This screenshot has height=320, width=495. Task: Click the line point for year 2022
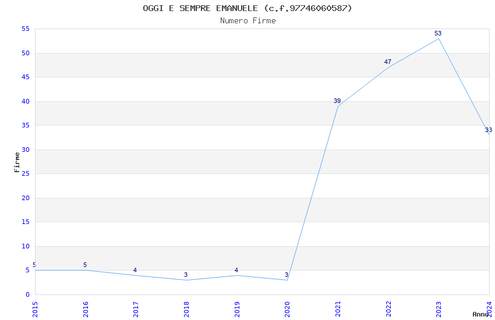(388, 67)
